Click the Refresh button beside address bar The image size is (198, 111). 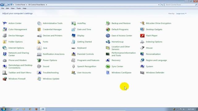(162, 5)
